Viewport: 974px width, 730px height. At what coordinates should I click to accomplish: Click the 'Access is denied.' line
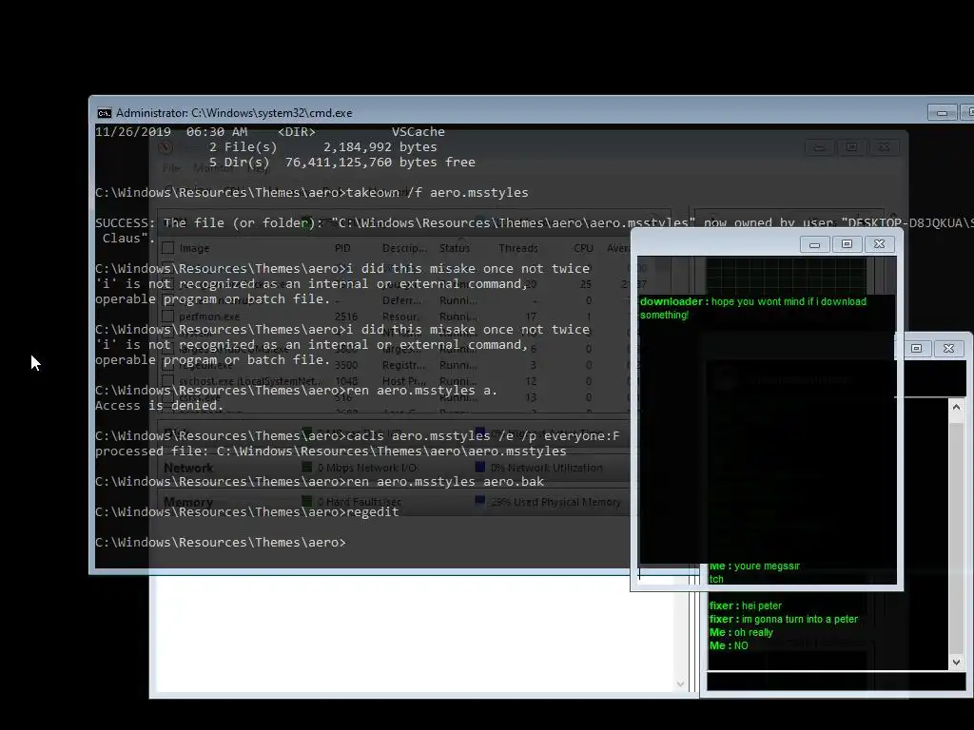tap(160, 406)
